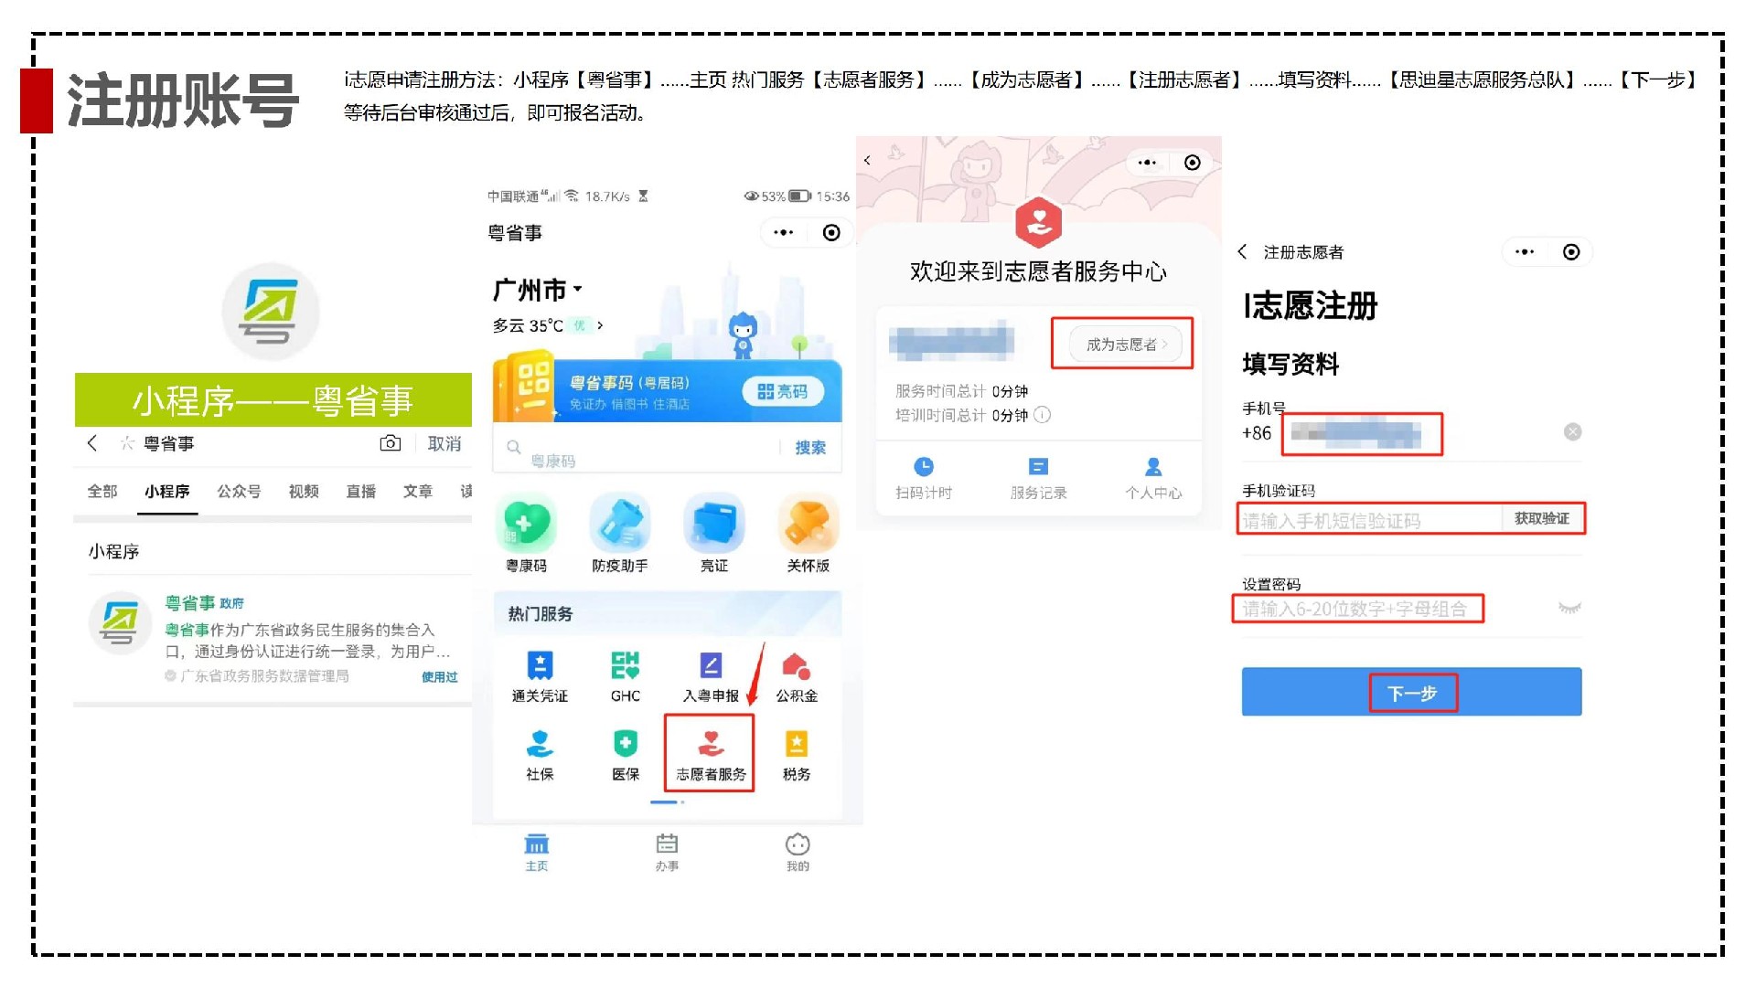Click the 亮码 button on 粤省事码 banner

pyautogui.click(x=783, y=391)
